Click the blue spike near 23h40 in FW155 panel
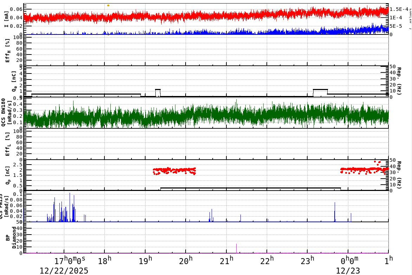The height and width of the screenshot is (275, 412). click(334, 211)
